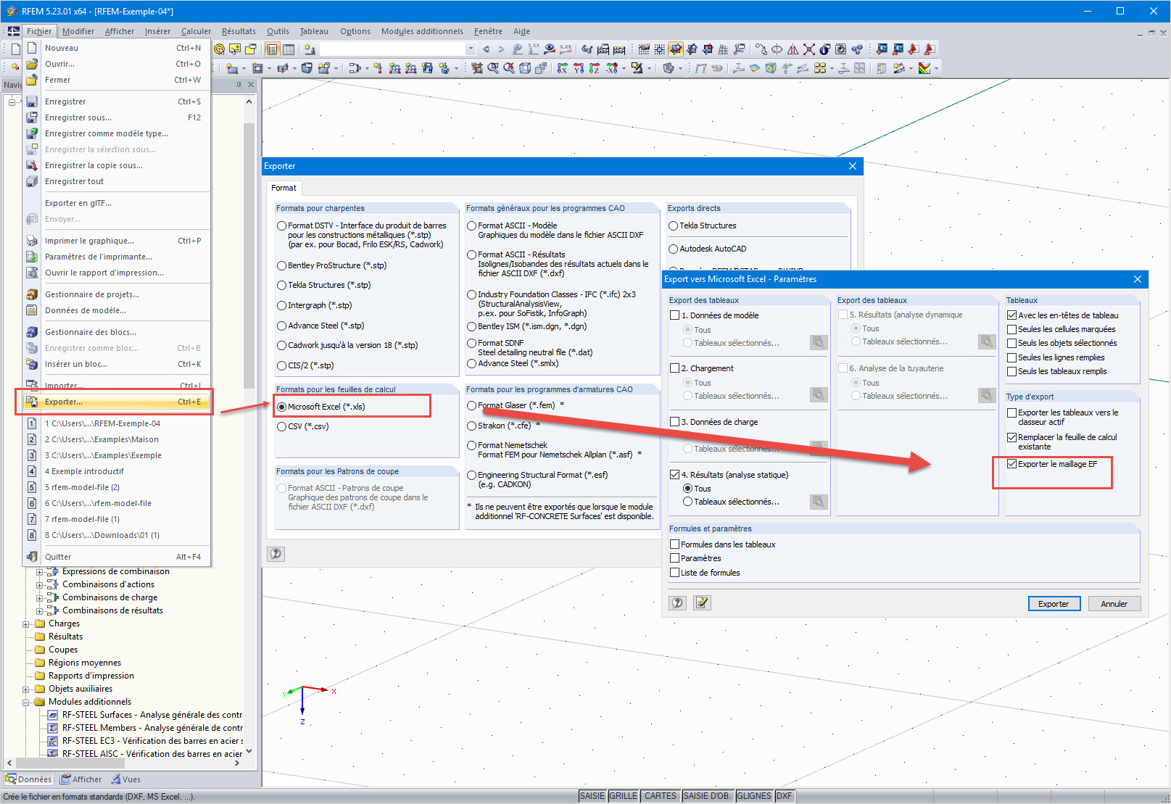This screenshot has width=1171, height=804.
Task: Open help via the question mark icon in export dialog
Action: [x=677, y=602]
